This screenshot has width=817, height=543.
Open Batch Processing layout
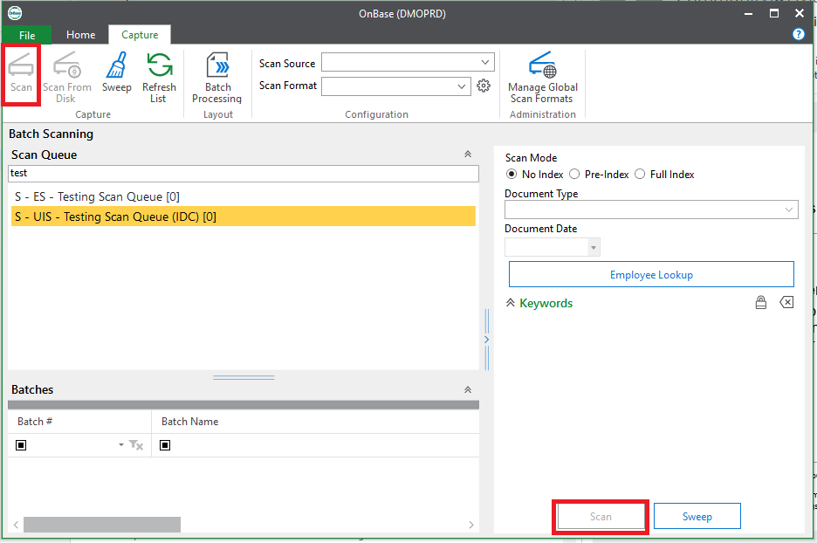(x=217, y=77)
